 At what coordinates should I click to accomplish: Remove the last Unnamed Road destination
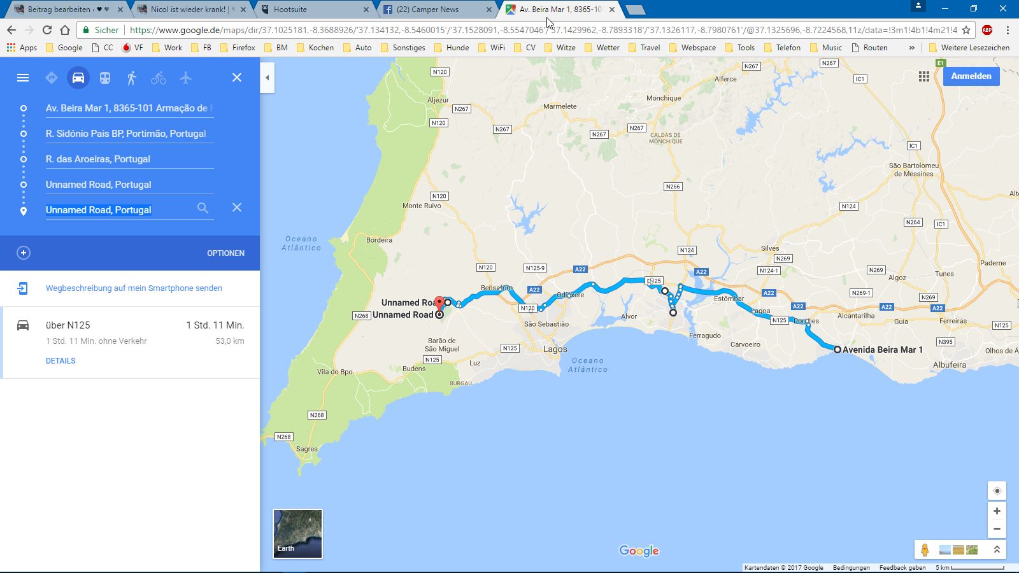tap(237, 208)
